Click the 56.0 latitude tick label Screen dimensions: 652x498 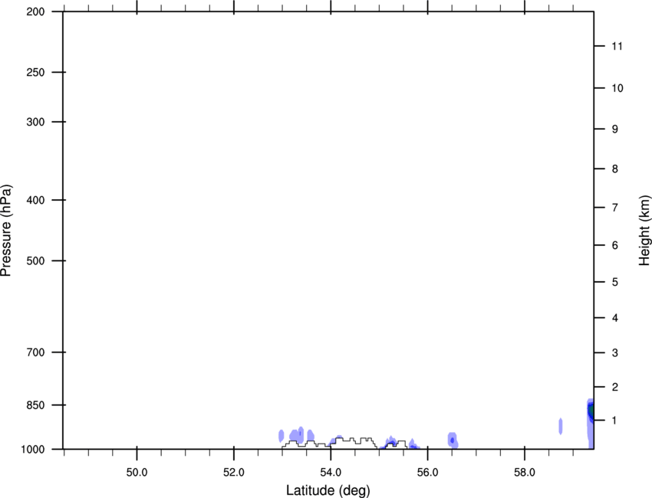click(x=427, y=473)
